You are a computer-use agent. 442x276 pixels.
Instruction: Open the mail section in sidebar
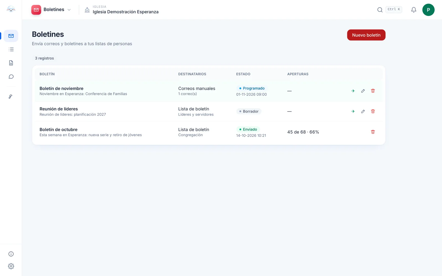11,36
